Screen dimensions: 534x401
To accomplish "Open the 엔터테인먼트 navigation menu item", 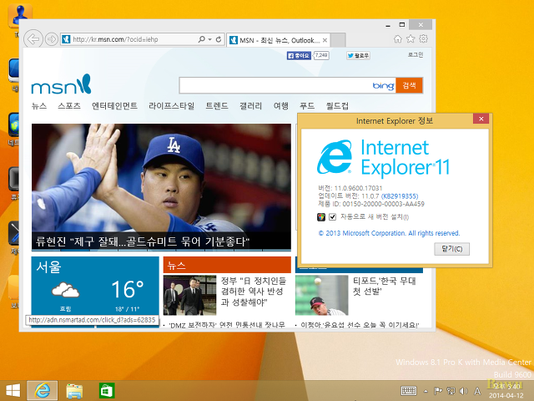I will point(115,106).
